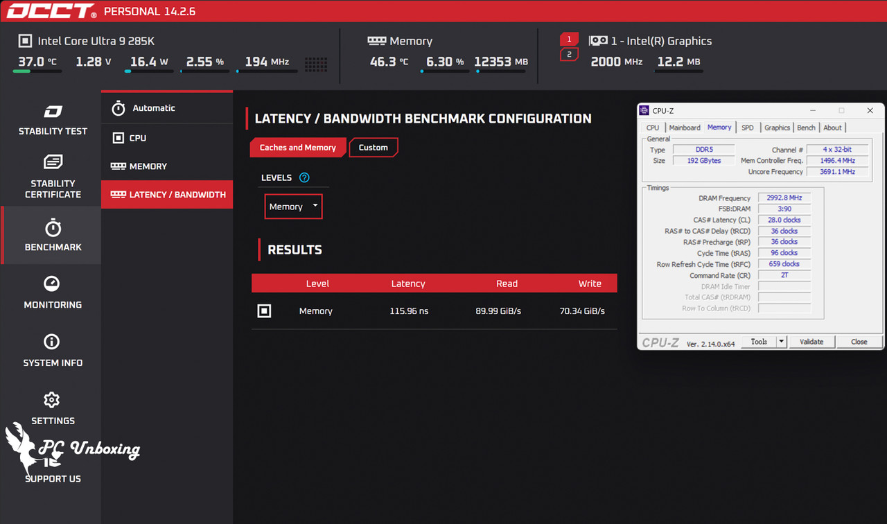Open the Stability Test section
The width and height of the screenshot is (887, 524).
coord(53,119)
